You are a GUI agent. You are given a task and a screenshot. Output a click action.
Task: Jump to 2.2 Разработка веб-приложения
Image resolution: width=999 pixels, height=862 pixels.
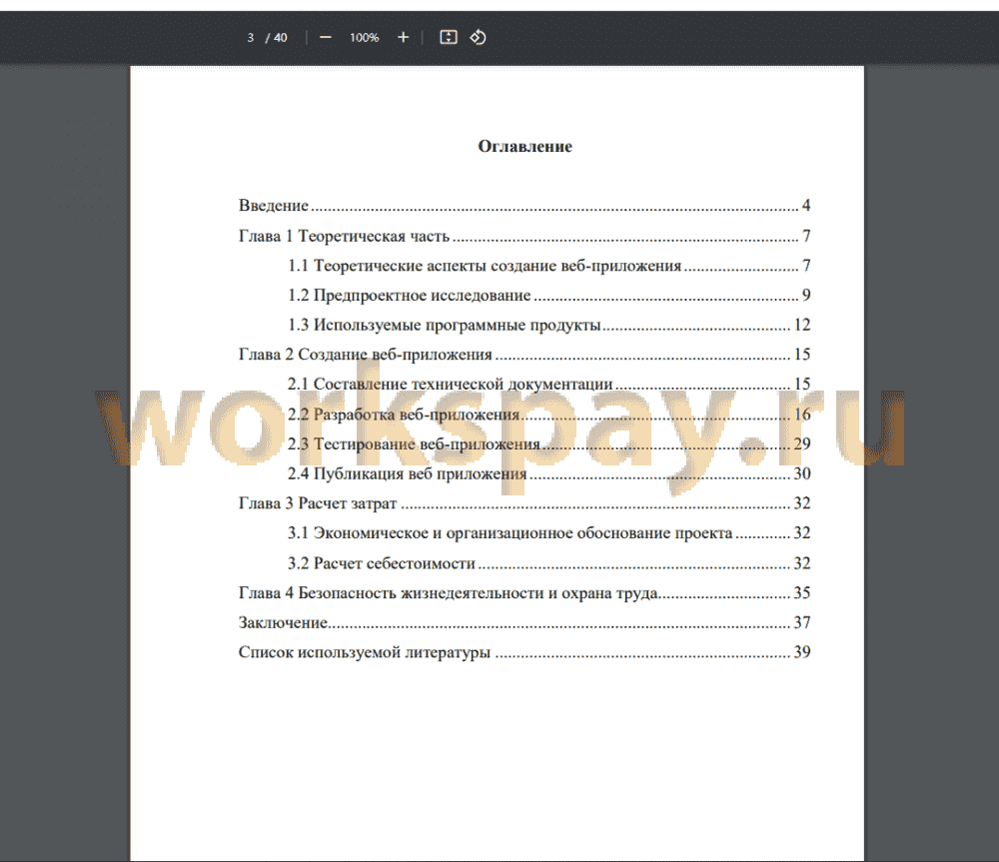tap(549, 415)
